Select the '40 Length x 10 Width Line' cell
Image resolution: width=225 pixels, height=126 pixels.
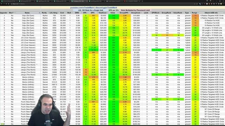212,35
